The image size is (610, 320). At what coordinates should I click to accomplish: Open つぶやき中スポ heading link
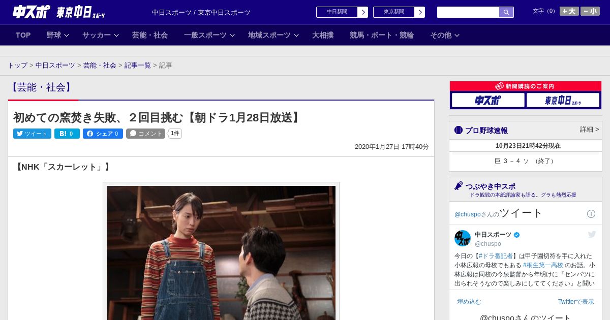(490, 186)
